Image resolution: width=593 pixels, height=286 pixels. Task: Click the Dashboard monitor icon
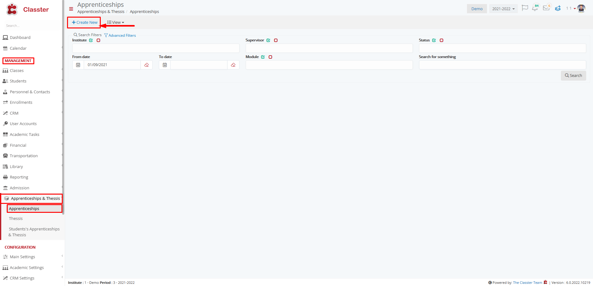point(5,37)
